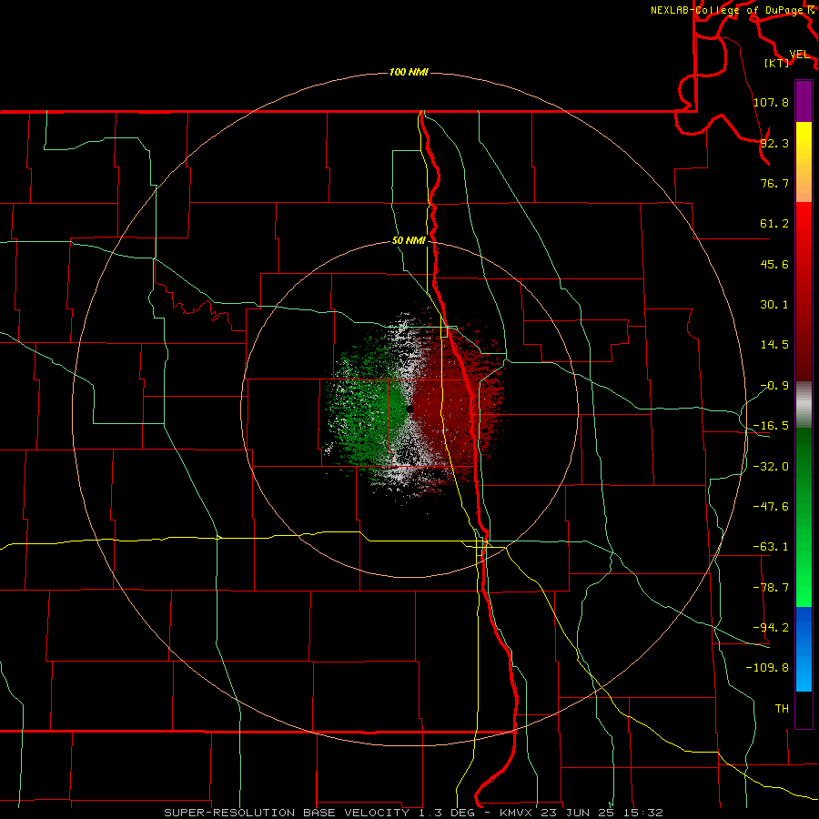819x819 pixels.
Task: Click the -0.9 value on the velocity scale
Action: 774,386
